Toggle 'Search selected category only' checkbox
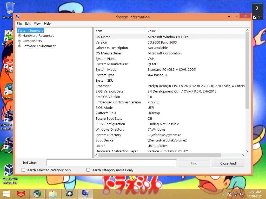Image resolution: width=266 pixels, height=199 pixels. [x=23, y=170]
